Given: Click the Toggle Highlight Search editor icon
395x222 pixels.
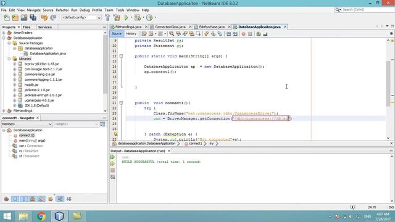Looking at the screenshot, I should (x=192, y=34).
